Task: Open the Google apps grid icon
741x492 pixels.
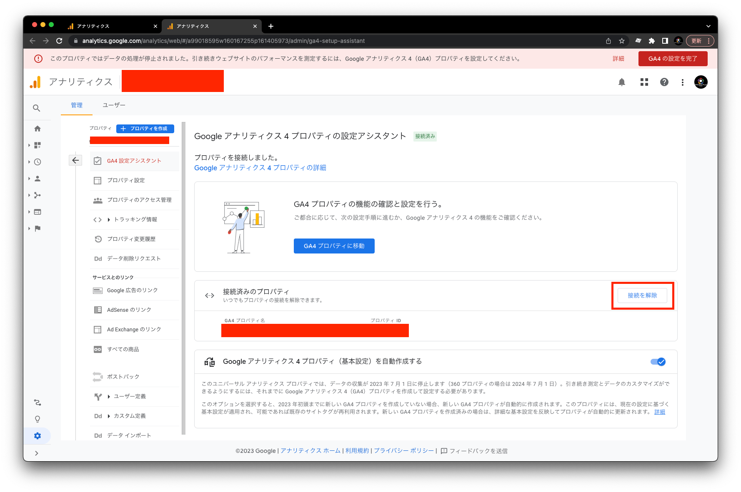Action: point(644,82)
